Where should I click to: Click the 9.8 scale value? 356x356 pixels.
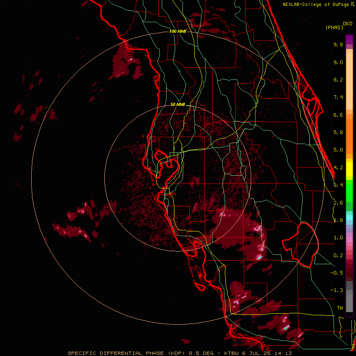[x=338, y=44]
